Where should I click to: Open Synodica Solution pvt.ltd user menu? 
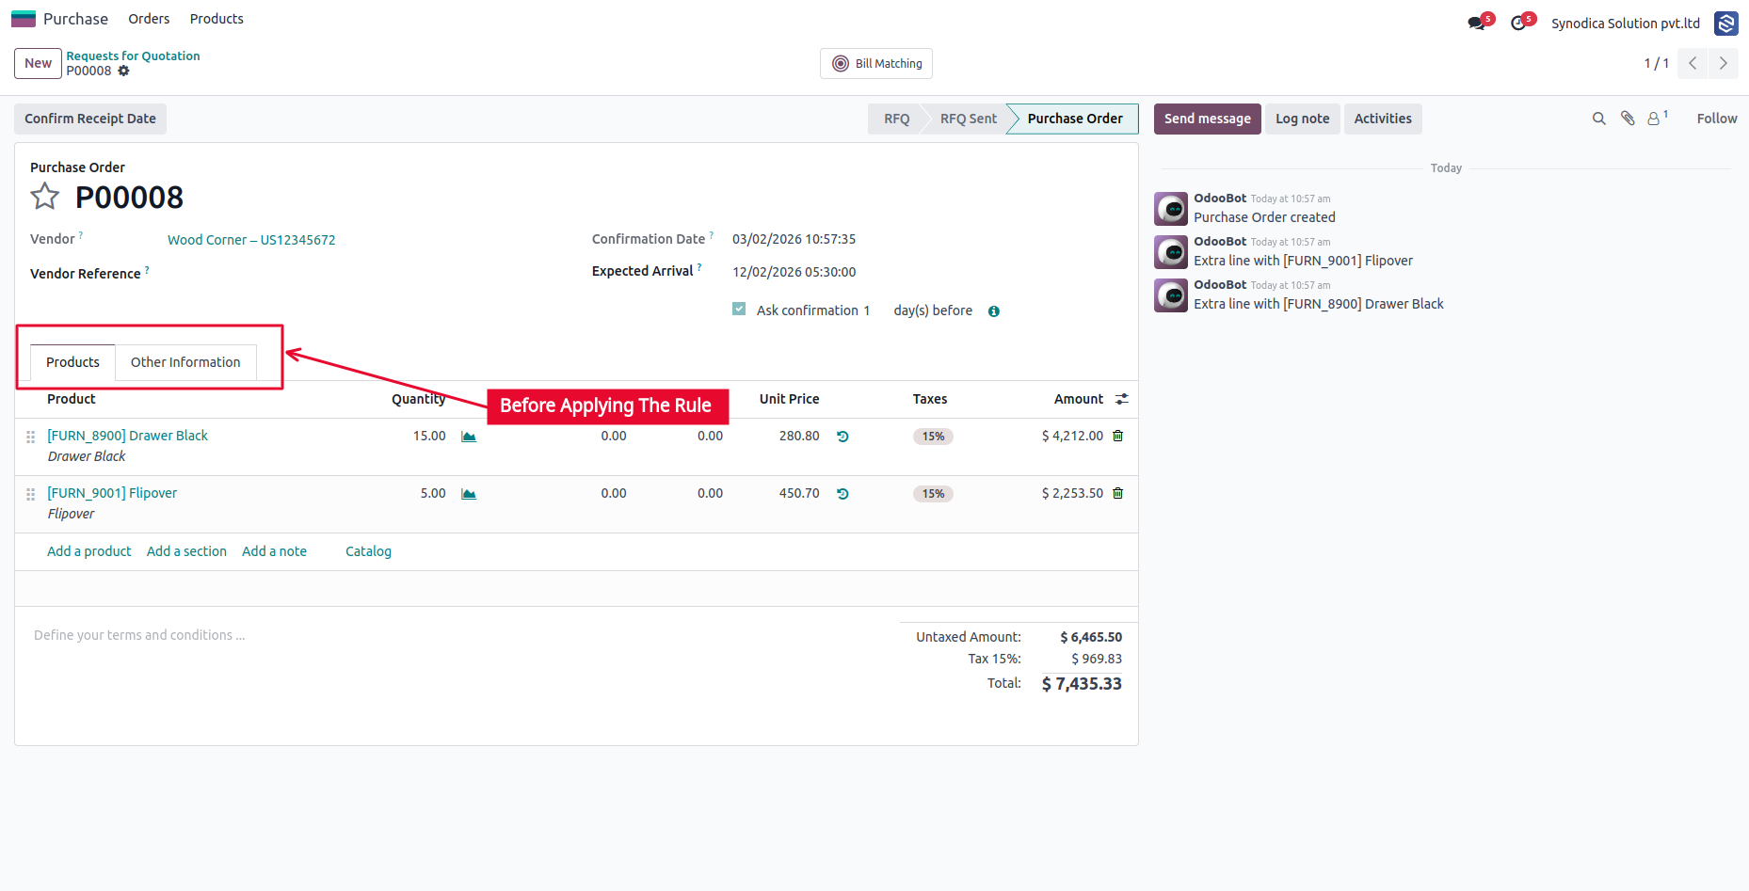pos(1626,24)
